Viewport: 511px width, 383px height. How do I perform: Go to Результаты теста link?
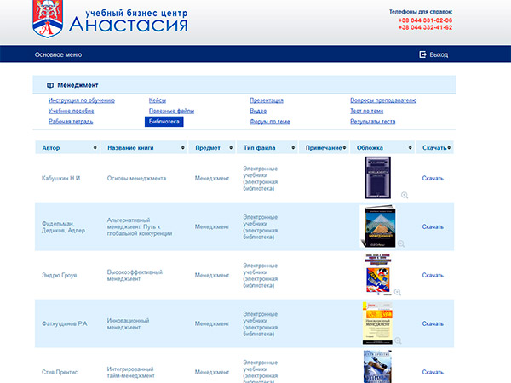(x=372, y=122)
